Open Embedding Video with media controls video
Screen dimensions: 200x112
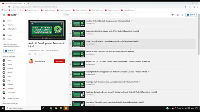pos(115,102)
